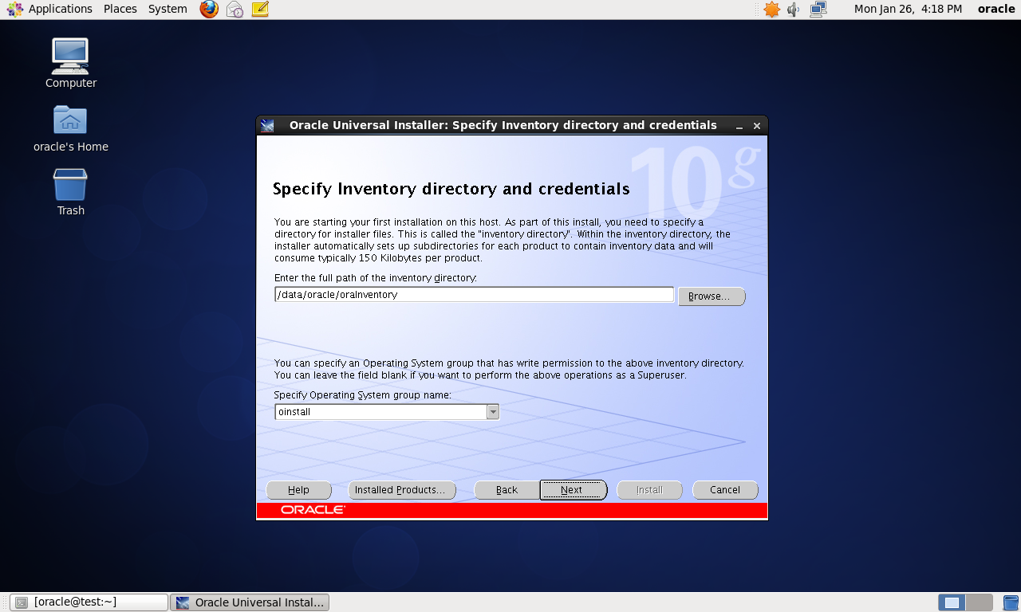The image size is (1021, 612).
Task: Click 'Enter the full path' label
Action: point(376,278)
